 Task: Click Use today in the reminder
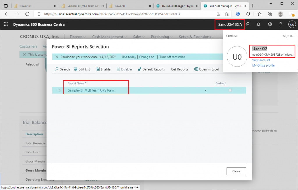click(129, 57)
